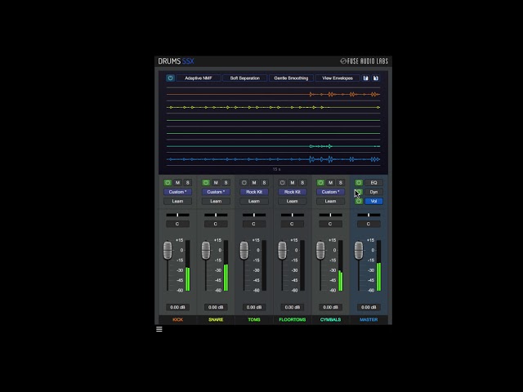The image size is (523, 392).
Task: Select the KICK channel label
Action: 178,319
